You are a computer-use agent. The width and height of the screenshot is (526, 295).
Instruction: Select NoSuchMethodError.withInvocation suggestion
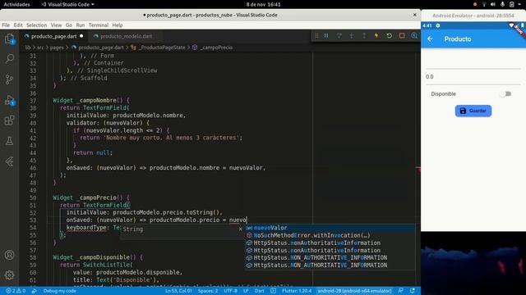[x=330, y=235]
